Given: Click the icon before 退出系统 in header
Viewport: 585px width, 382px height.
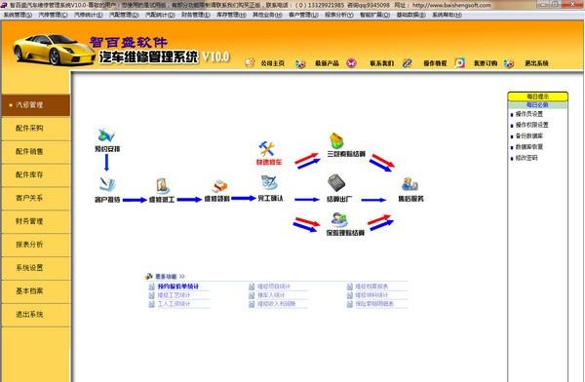Looking at the screenshot, I should click(x=509, y=63).
